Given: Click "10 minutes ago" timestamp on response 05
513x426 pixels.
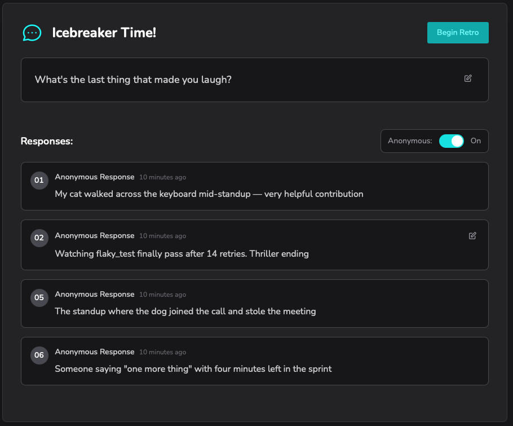Looking at the screenshot, I should 162,295.
